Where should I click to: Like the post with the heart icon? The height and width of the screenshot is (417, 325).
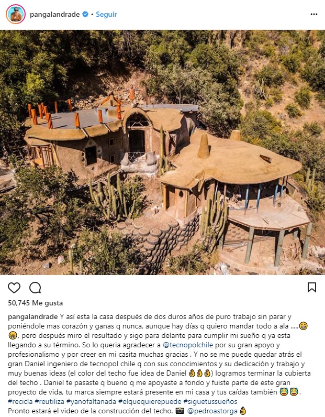point(14,288)
